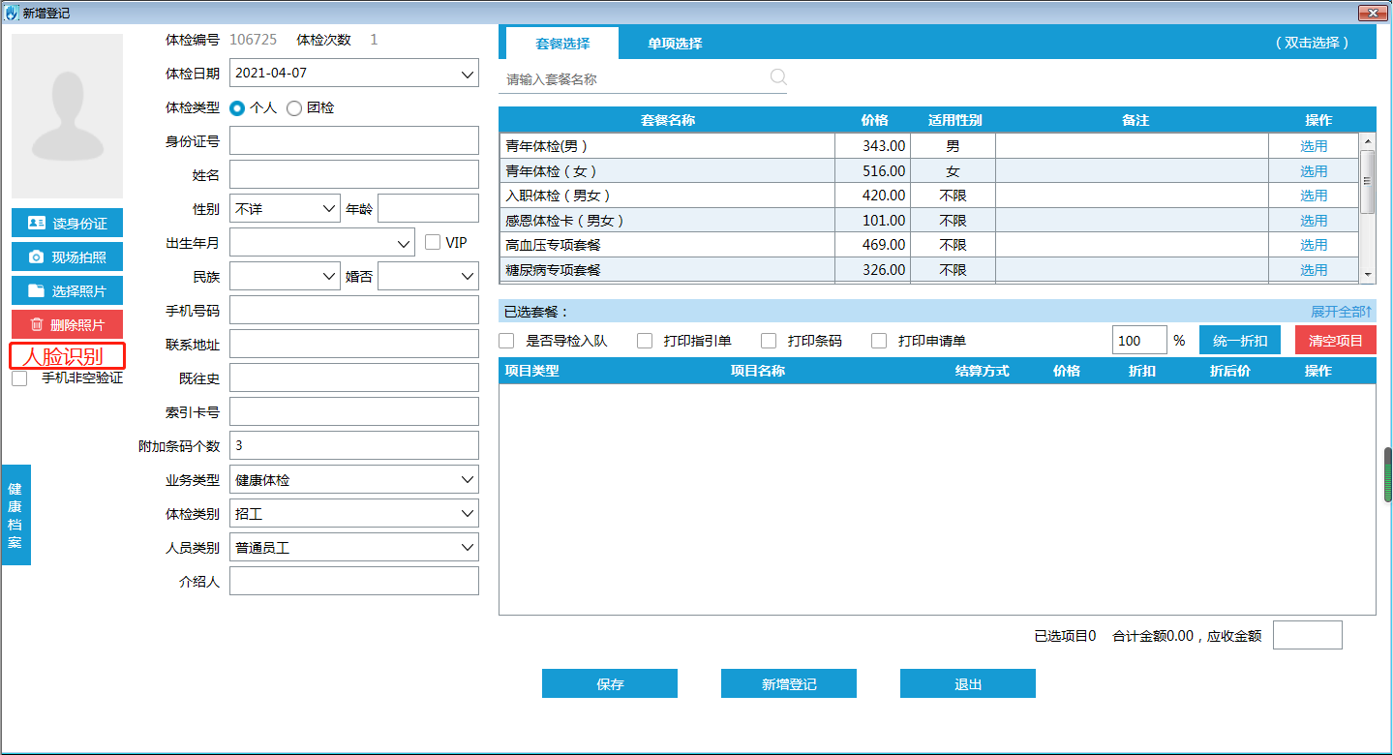Click 选用 for 入职体检（男女）
The image size is (1393, 755).
(1314, 196)
